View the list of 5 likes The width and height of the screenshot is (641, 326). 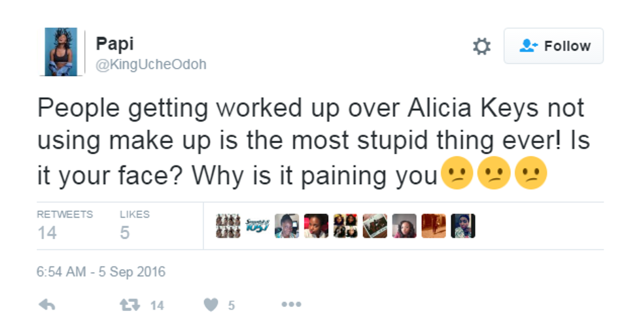tap(135, 225)
